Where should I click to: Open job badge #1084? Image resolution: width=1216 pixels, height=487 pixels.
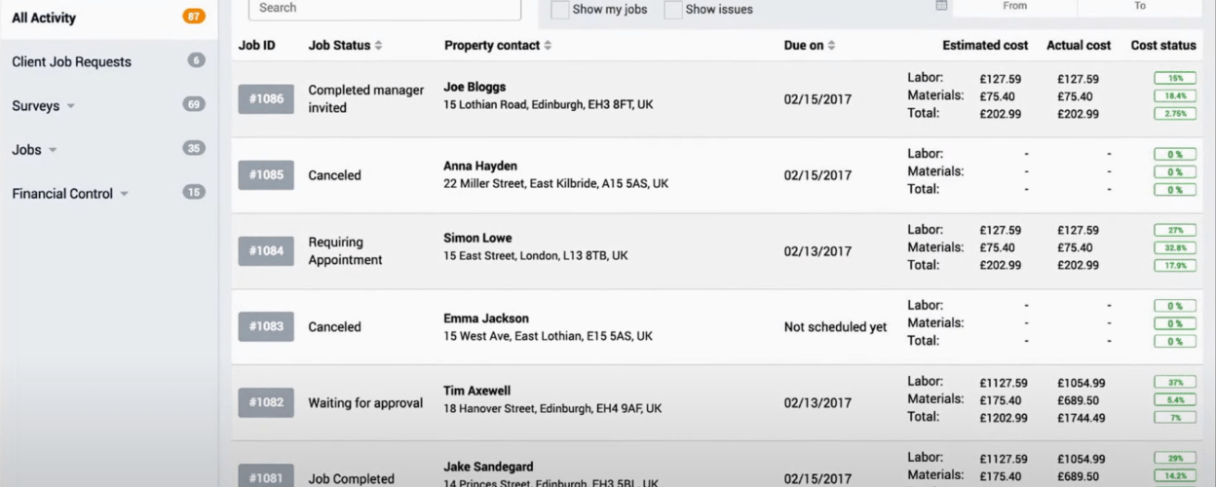coord(266,251)
